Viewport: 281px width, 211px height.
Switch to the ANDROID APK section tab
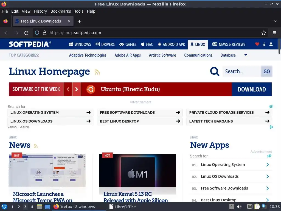coord(171,44)
